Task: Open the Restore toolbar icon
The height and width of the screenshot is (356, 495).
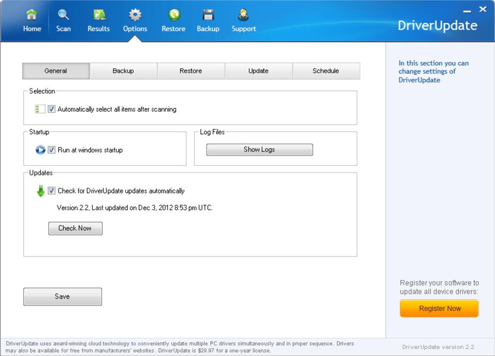Action: [x=173, y=16]
